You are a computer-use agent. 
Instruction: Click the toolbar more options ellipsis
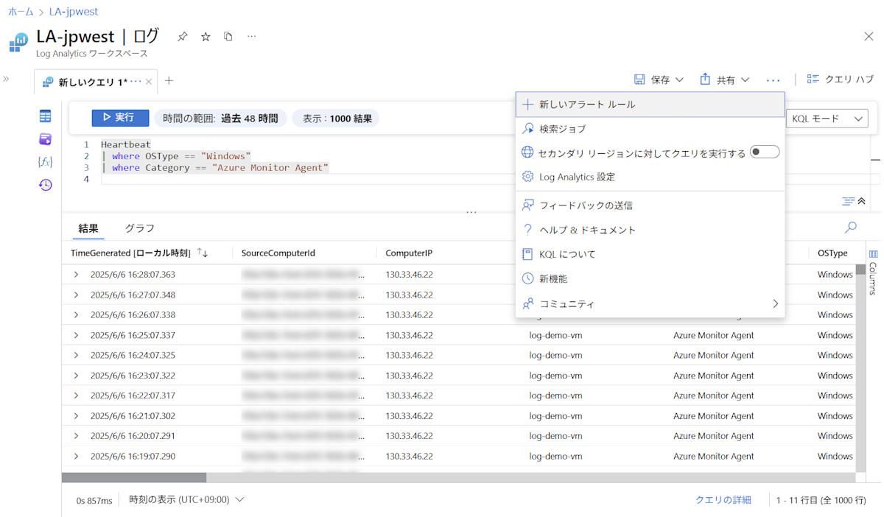pyautogui.click(x=773, y=80)
